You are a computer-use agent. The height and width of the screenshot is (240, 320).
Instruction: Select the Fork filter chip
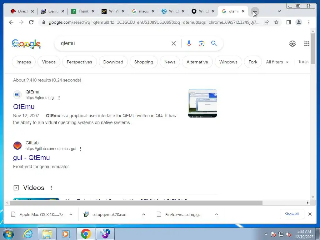(x=253, y=62)
